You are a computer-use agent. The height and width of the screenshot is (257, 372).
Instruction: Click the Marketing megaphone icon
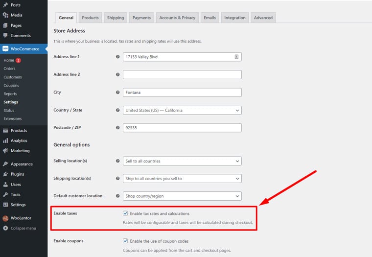pyautogui.click(x=5, y=151)
